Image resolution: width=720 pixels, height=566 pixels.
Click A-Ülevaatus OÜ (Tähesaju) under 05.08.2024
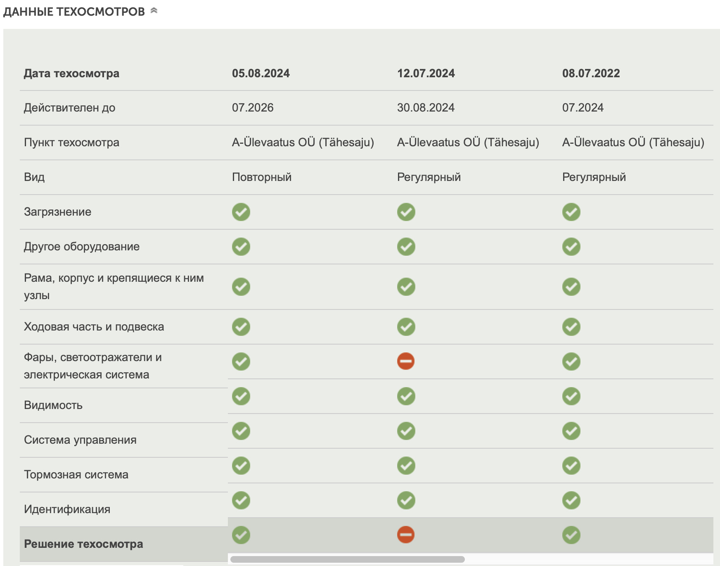(x=303, y=143)
